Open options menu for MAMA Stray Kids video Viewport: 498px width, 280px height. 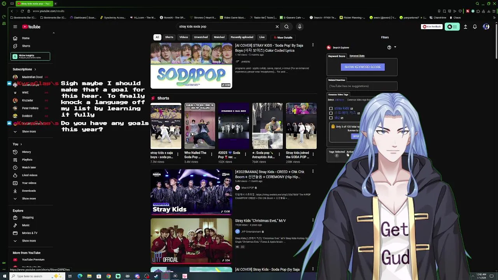pyautogui.click(x=313, y=171)
